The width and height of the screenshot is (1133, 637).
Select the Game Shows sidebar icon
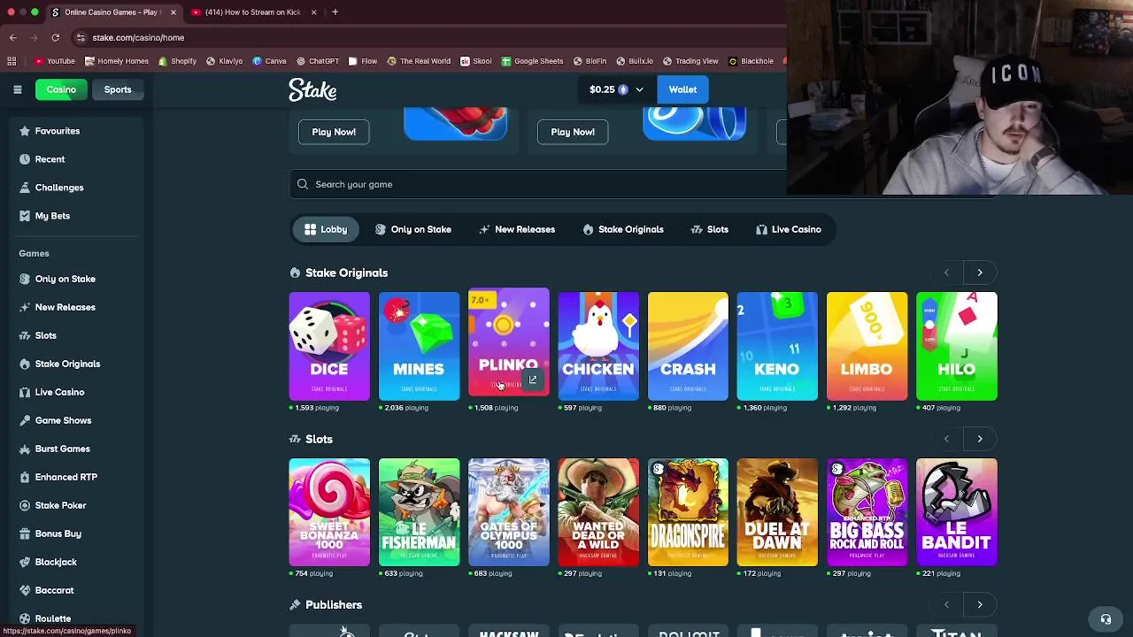(x=25, y=420)
